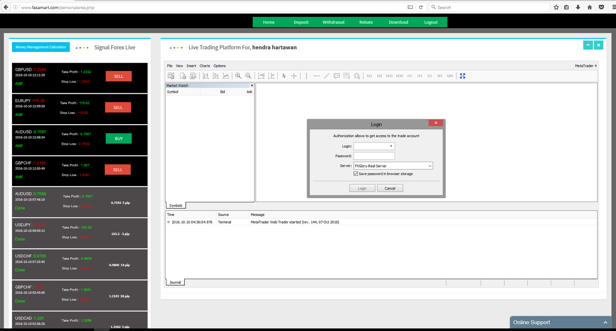
Task: Switch chart to bar chart mode
Action: point(205,76)
